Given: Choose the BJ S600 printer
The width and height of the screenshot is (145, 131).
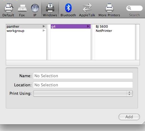Looking at the screenshot, I should pos(102,26).
